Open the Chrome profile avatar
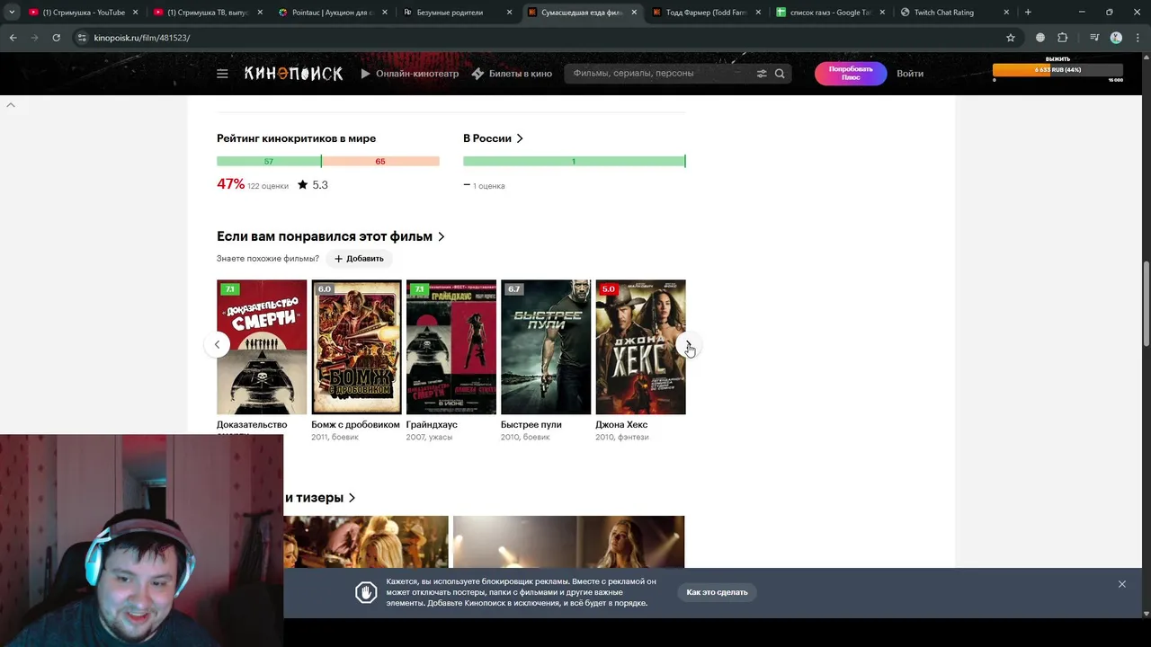Screen dimensions: 1151x647 [1116, 38]
